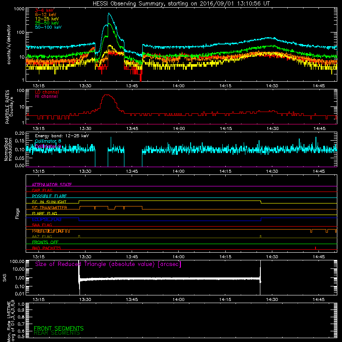Click the Size of Reduced Triangle label
The width and height of the screenshot is (342, 342).
(108, 264)
